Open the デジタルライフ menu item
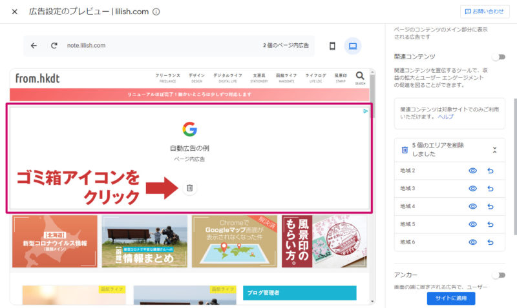 [227, 78]
